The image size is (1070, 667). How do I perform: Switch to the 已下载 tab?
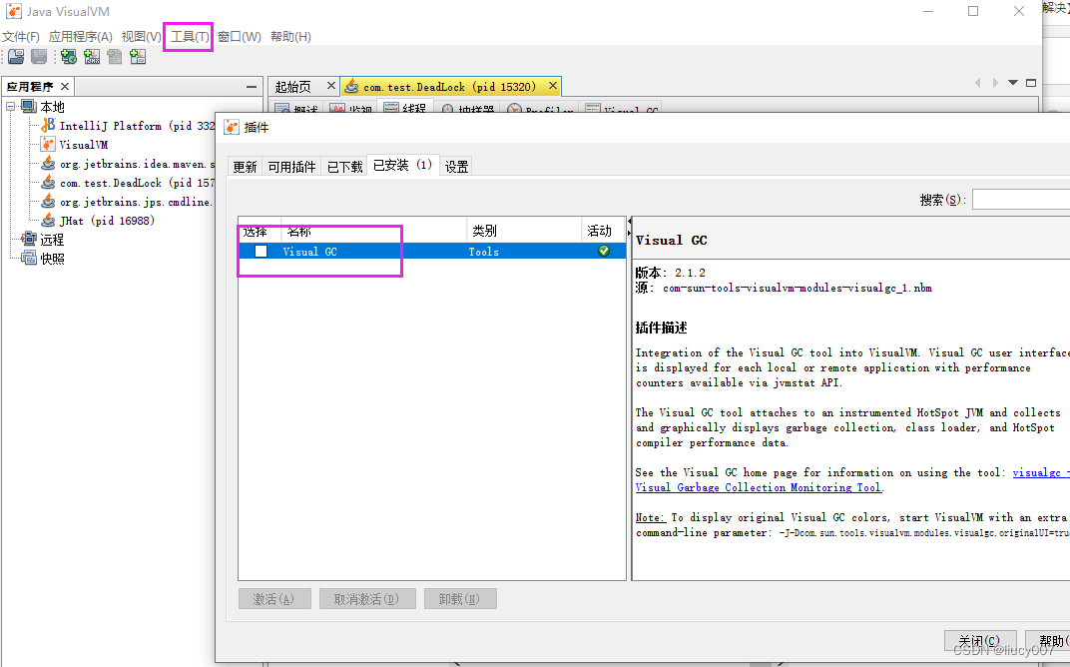[x=344, y=167]
